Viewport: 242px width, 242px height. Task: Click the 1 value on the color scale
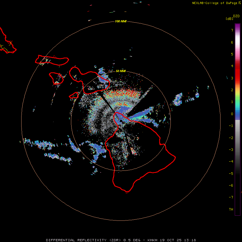click(x=232, y=102)
